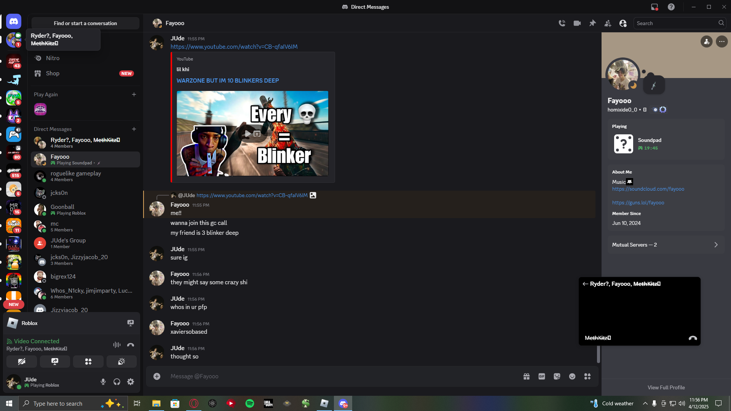The width and height of the screenshot is (731, 411).
Task: Open the Windows notification center
Action: [x=718, y=403]
